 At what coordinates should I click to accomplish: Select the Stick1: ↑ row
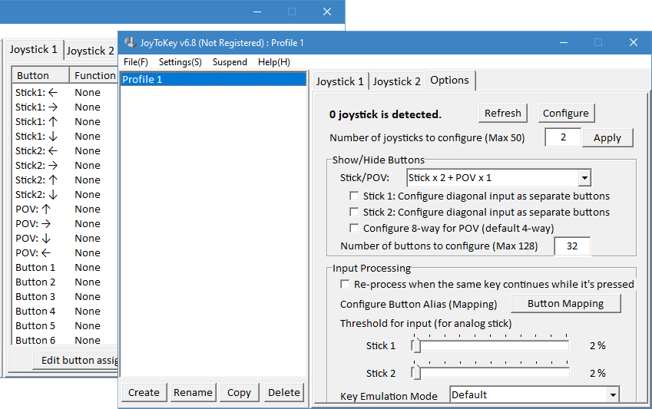65,121
